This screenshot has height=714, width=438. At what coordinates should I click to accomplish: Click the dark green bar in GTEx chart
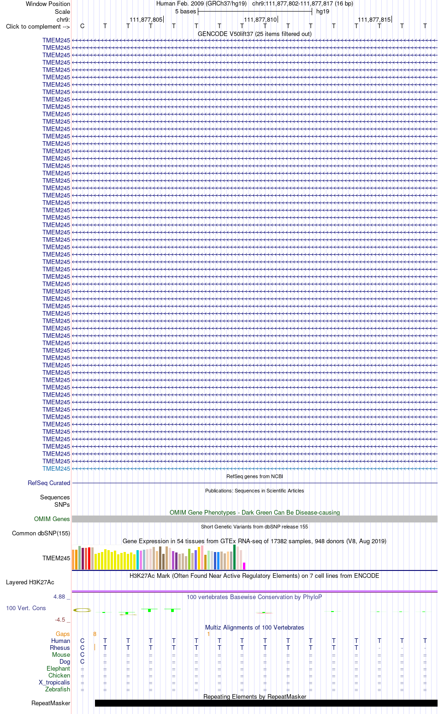(x=235, y=557)
